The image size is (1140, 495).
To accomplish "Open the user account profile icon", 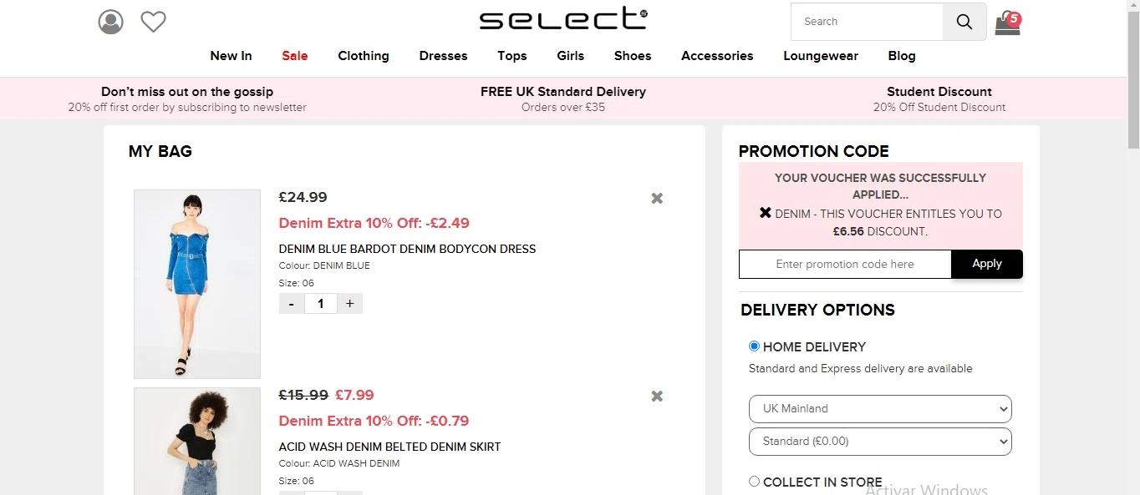I will tap(110, 22).
